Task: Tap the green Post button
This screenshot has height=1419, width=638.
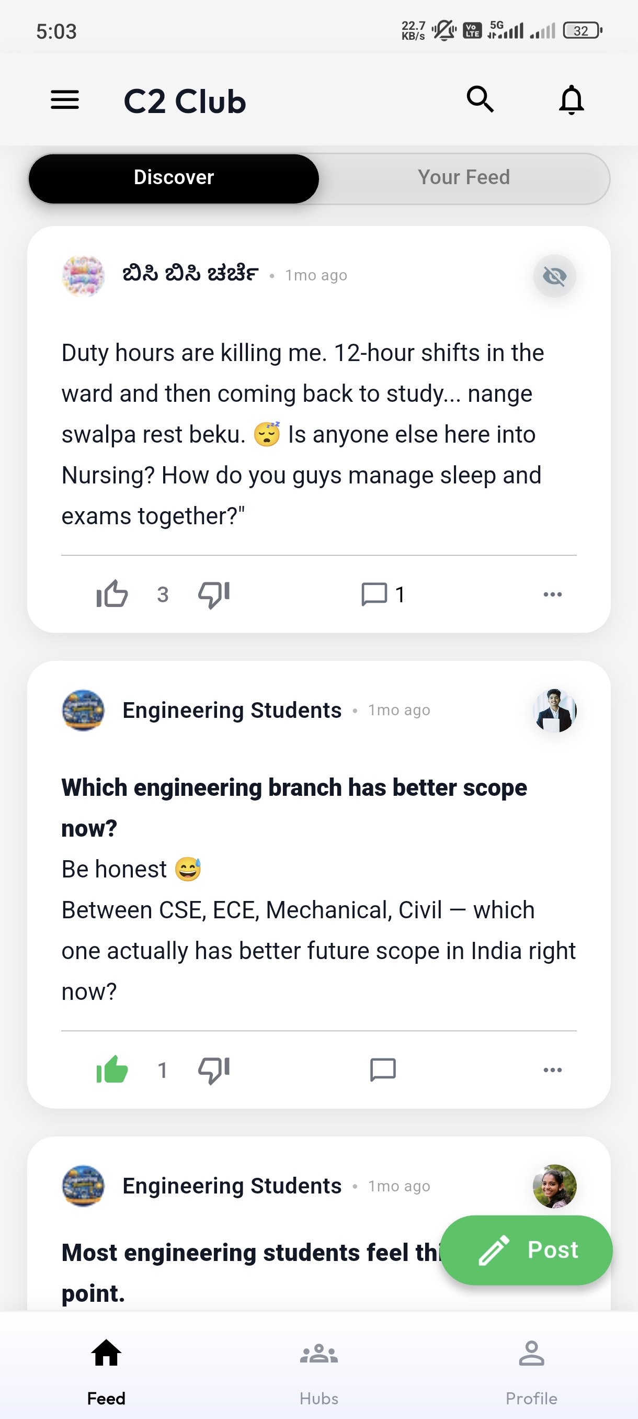Action: (526, 1249)
